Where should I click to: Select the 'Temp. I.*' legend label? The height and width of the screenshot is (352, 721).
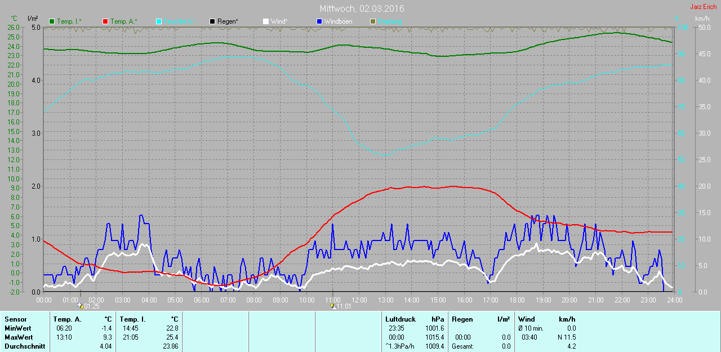pos(69,21)
